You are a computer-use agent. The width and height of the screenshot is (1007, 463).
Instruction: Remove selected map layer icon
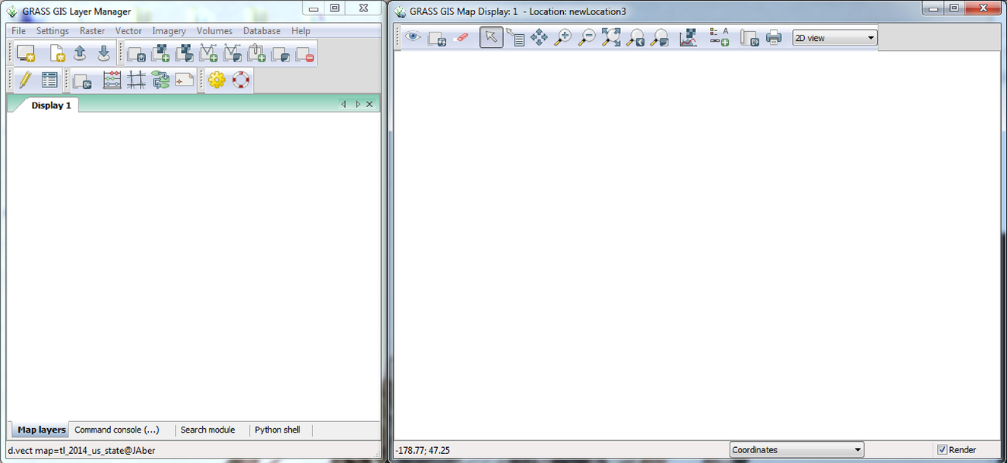click(x=304, y=54)
